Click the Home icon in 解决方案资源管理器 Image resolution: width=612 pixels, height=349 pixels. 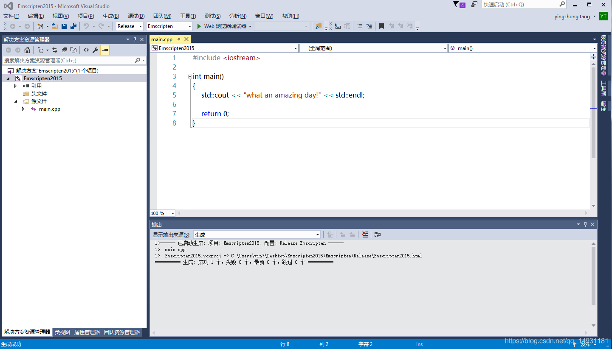(27, 50)
